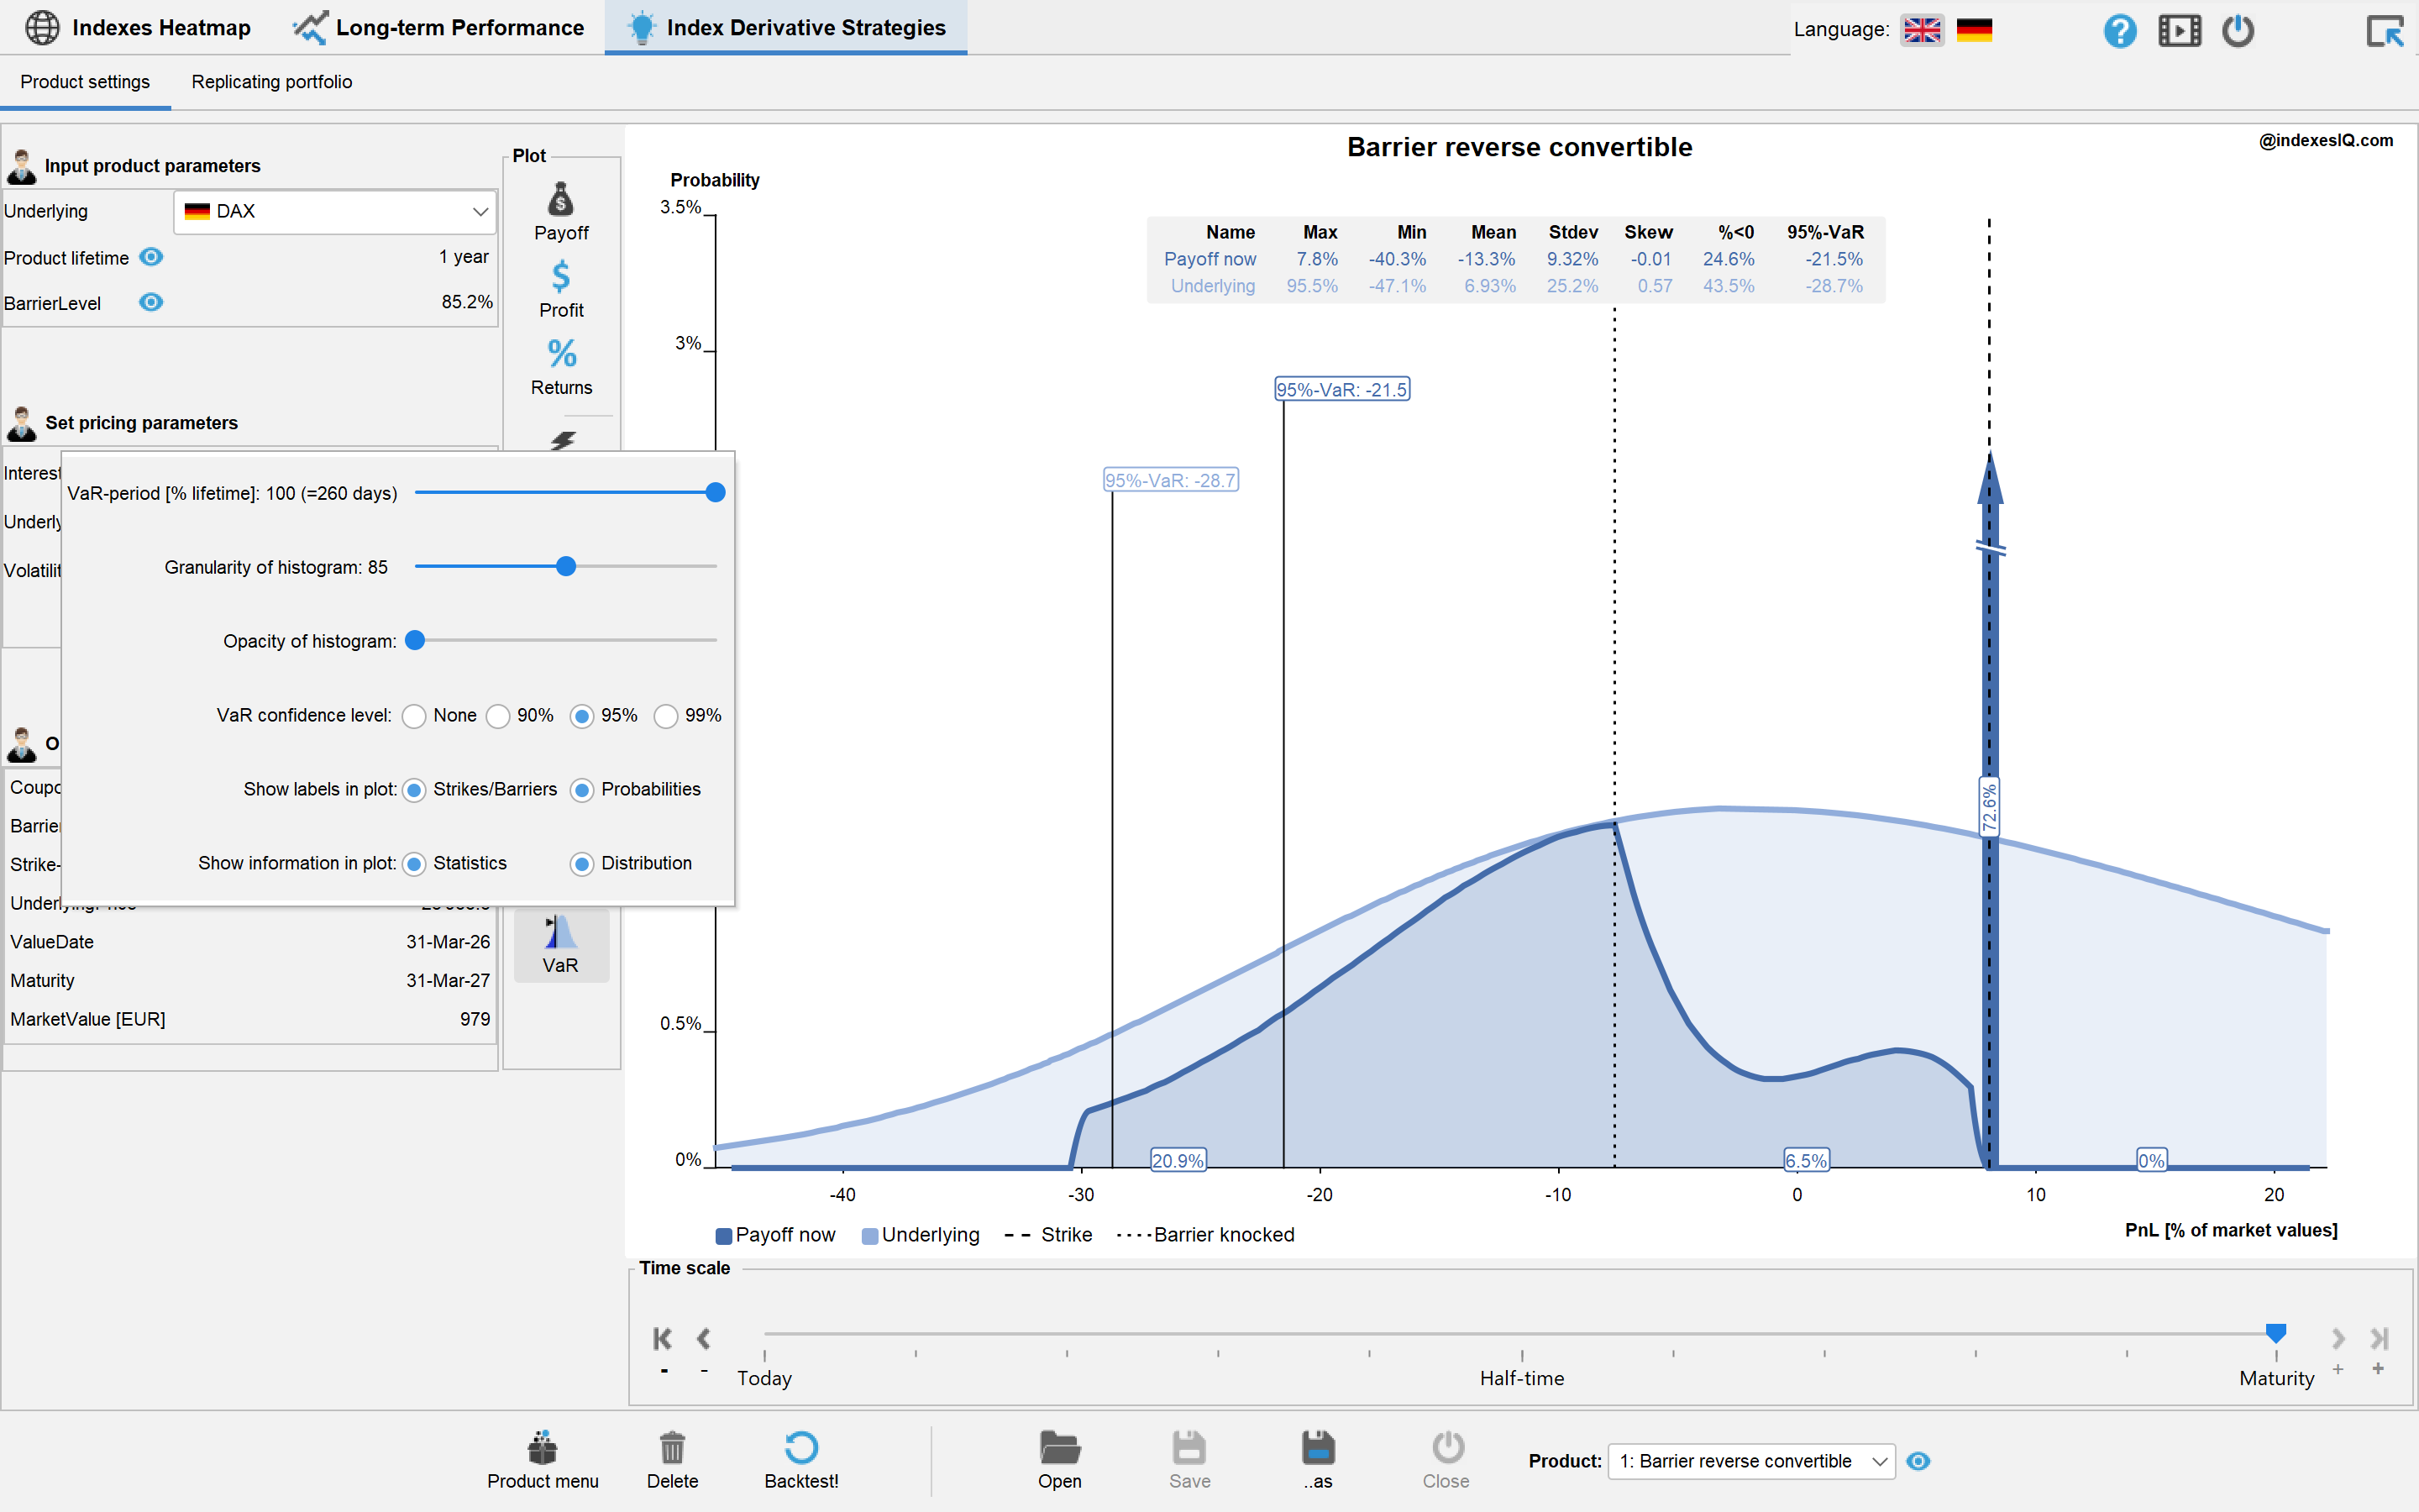
Task: Select the Index Derivative Strategies tab
Action: tap(785, 27)
